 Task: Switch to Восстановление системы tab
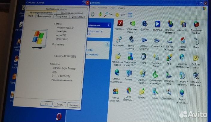(56, 9)
